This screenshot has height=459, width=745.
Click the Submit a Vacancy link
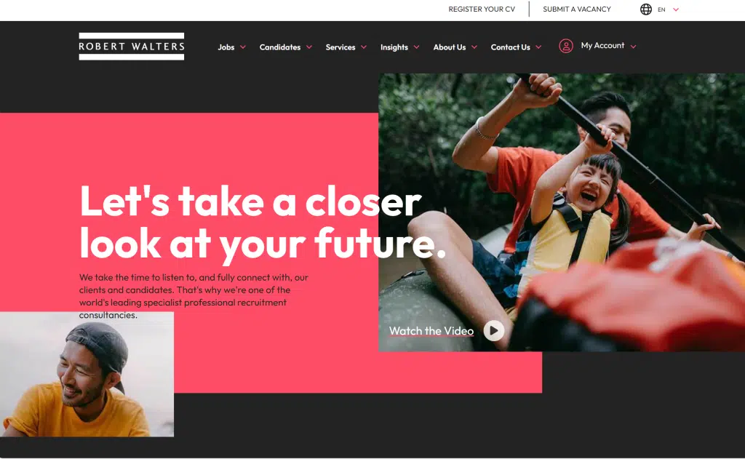pyautogui.click(x=577, y=9)
